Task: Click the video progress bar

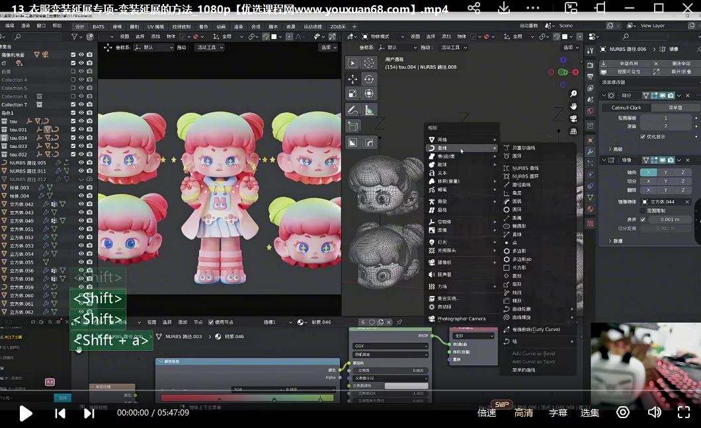Action: tap(350, 390)
